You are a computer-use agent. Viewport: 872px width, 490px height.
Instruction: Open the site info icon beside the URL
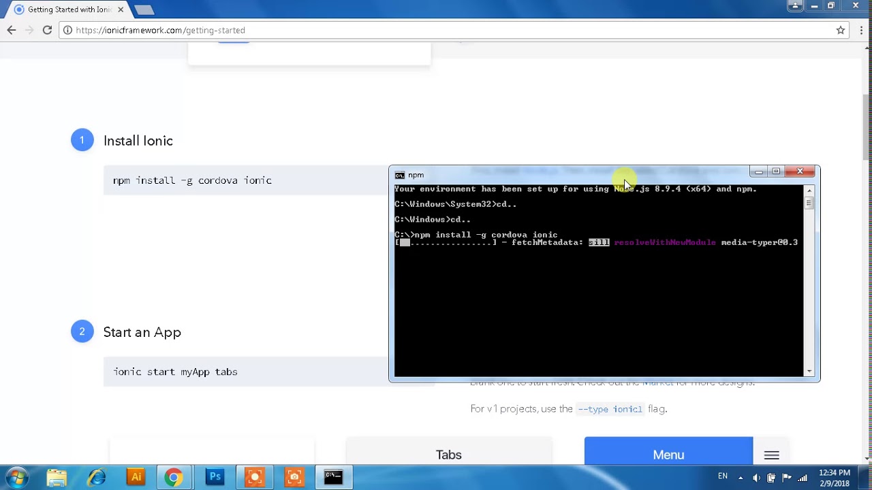click(x=67, y=30)
